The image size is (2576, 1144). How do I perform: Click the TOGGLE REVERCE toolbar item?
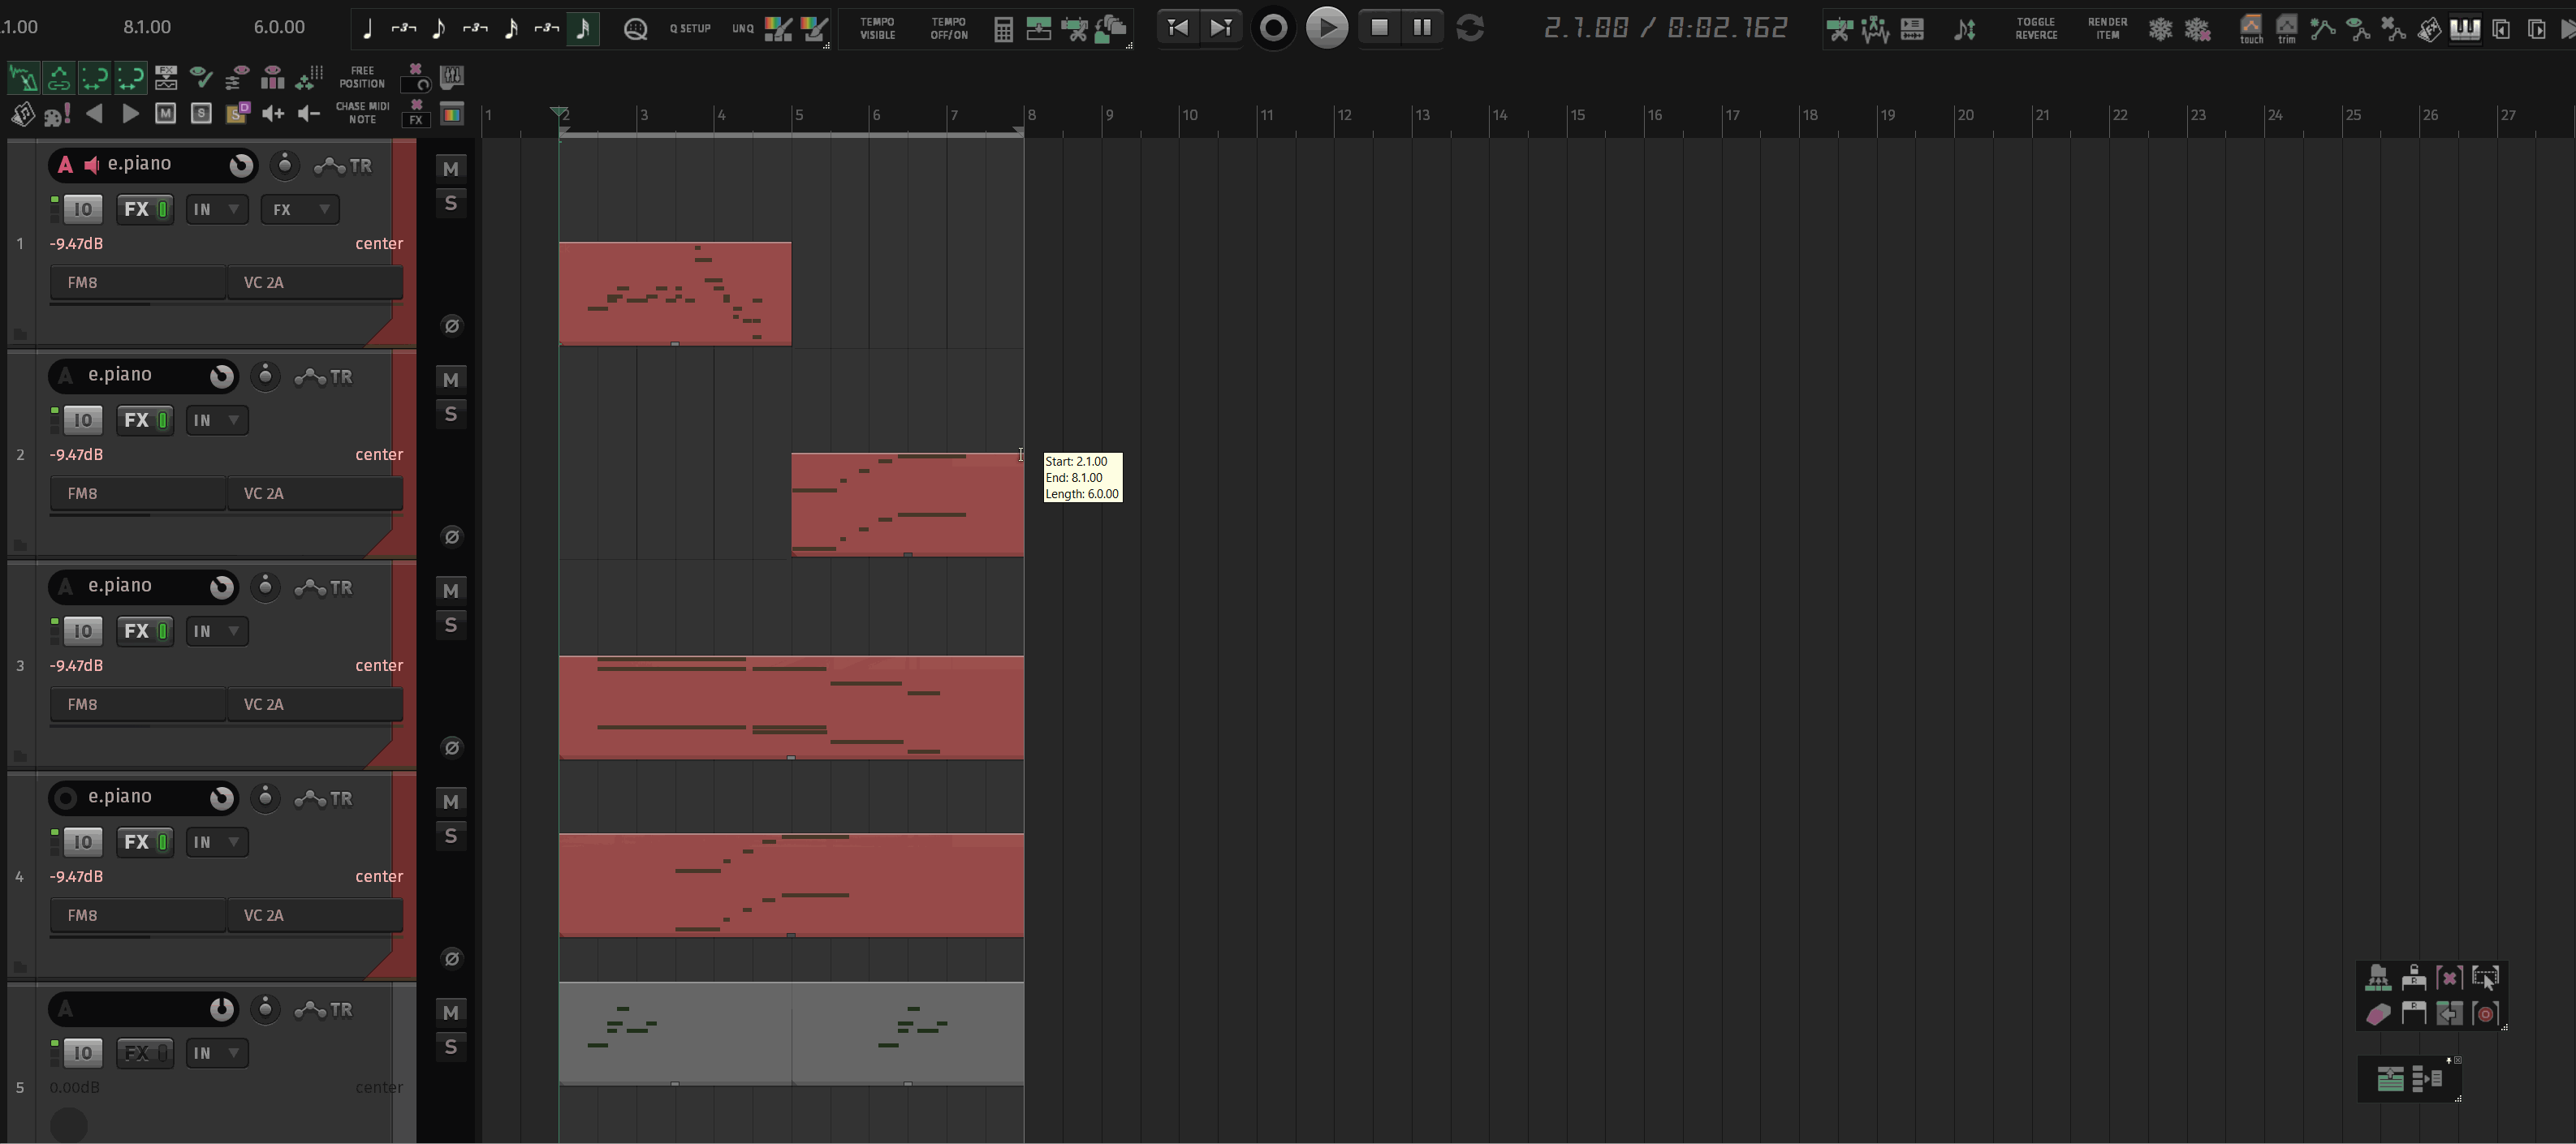point(2035,29)
